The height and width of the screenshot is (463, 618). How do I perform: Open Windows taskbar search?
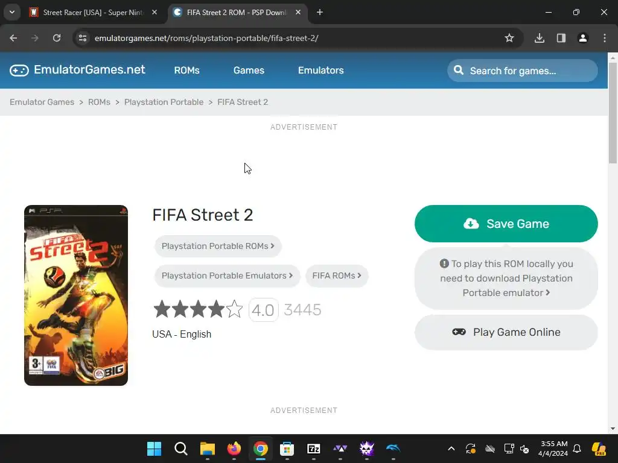(x=181, y=449)
